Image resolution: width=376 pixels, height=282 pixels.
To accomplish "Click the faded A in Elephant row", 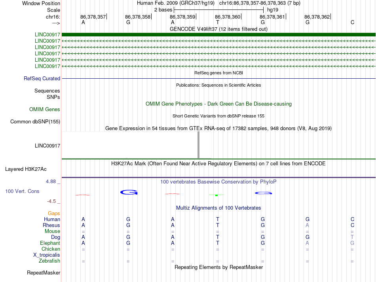I will pyautogui.click(x=308, y=243).
